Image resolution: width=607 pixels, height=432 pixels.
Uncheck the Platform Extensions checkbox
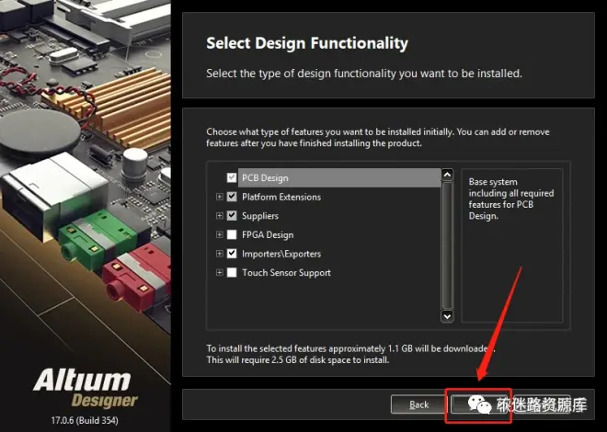tap(232, 197)
